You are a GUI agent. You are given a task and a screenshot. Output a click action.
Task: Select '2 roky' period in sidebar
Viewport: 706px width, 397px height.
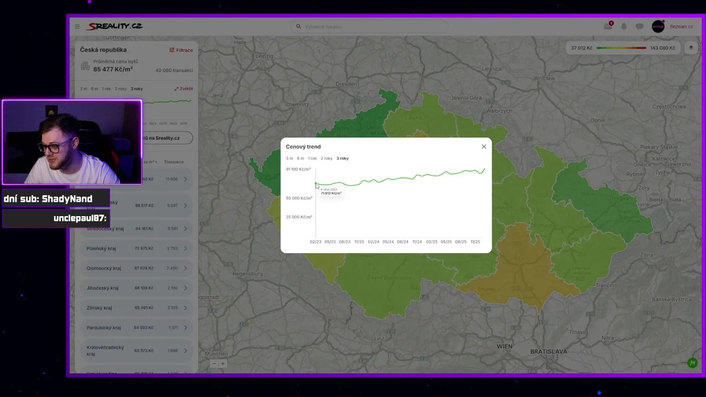[120, 89]
